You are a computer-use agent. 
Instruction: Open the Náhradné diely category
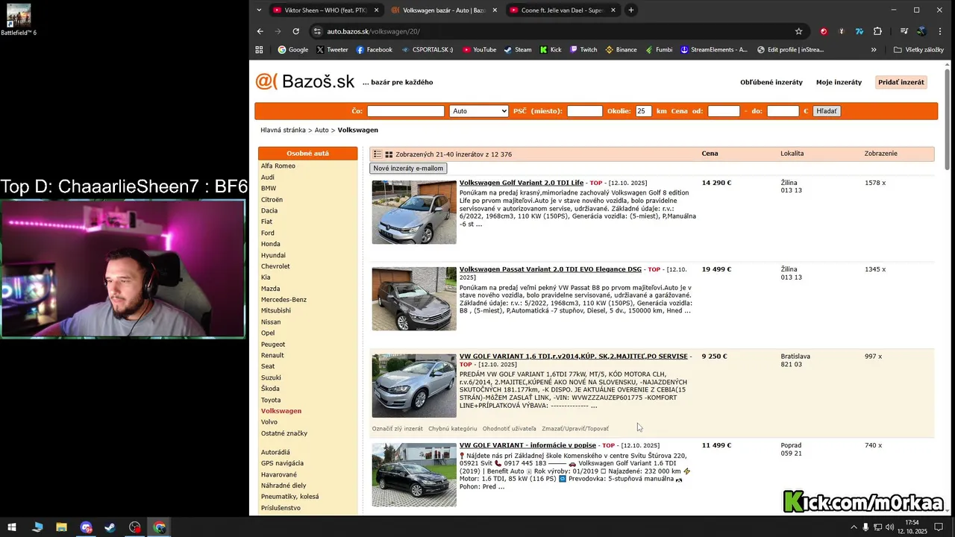point(284,485)
